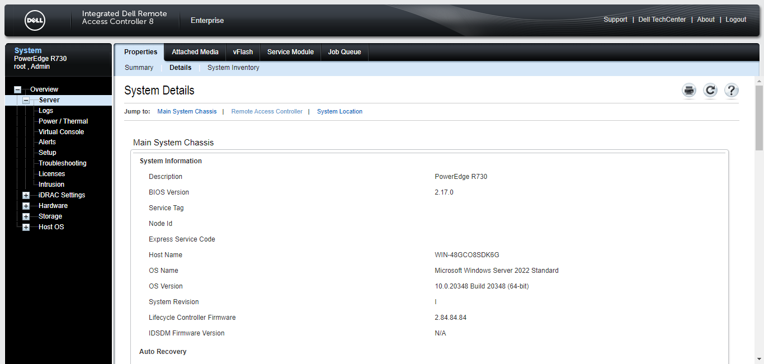The width and height of the screenshot is (764, 364).
Task: Print the System Details page
Action: [689, 91]
